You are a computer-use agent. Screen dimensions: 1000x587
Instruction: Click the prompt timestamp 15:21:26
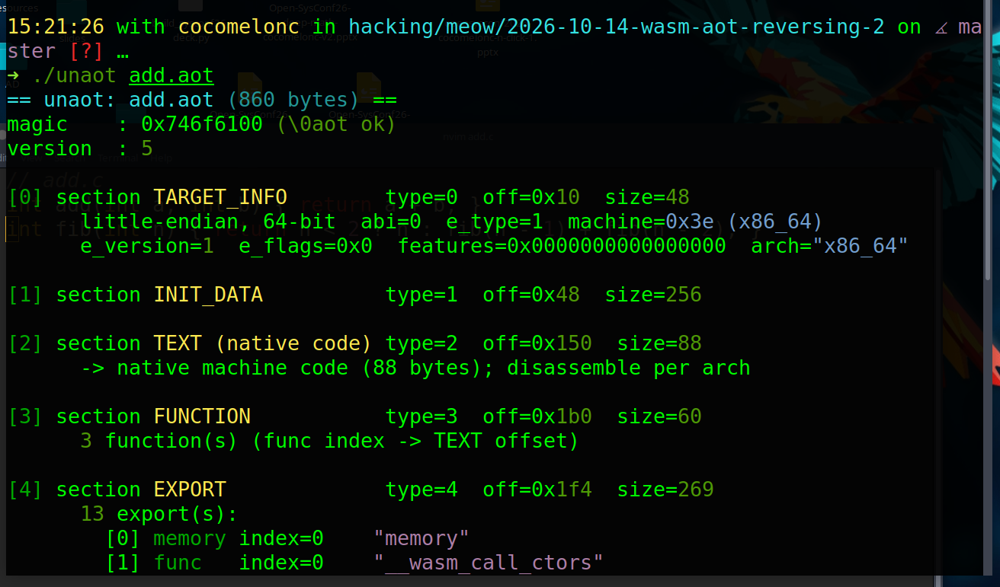click(56, 27)
